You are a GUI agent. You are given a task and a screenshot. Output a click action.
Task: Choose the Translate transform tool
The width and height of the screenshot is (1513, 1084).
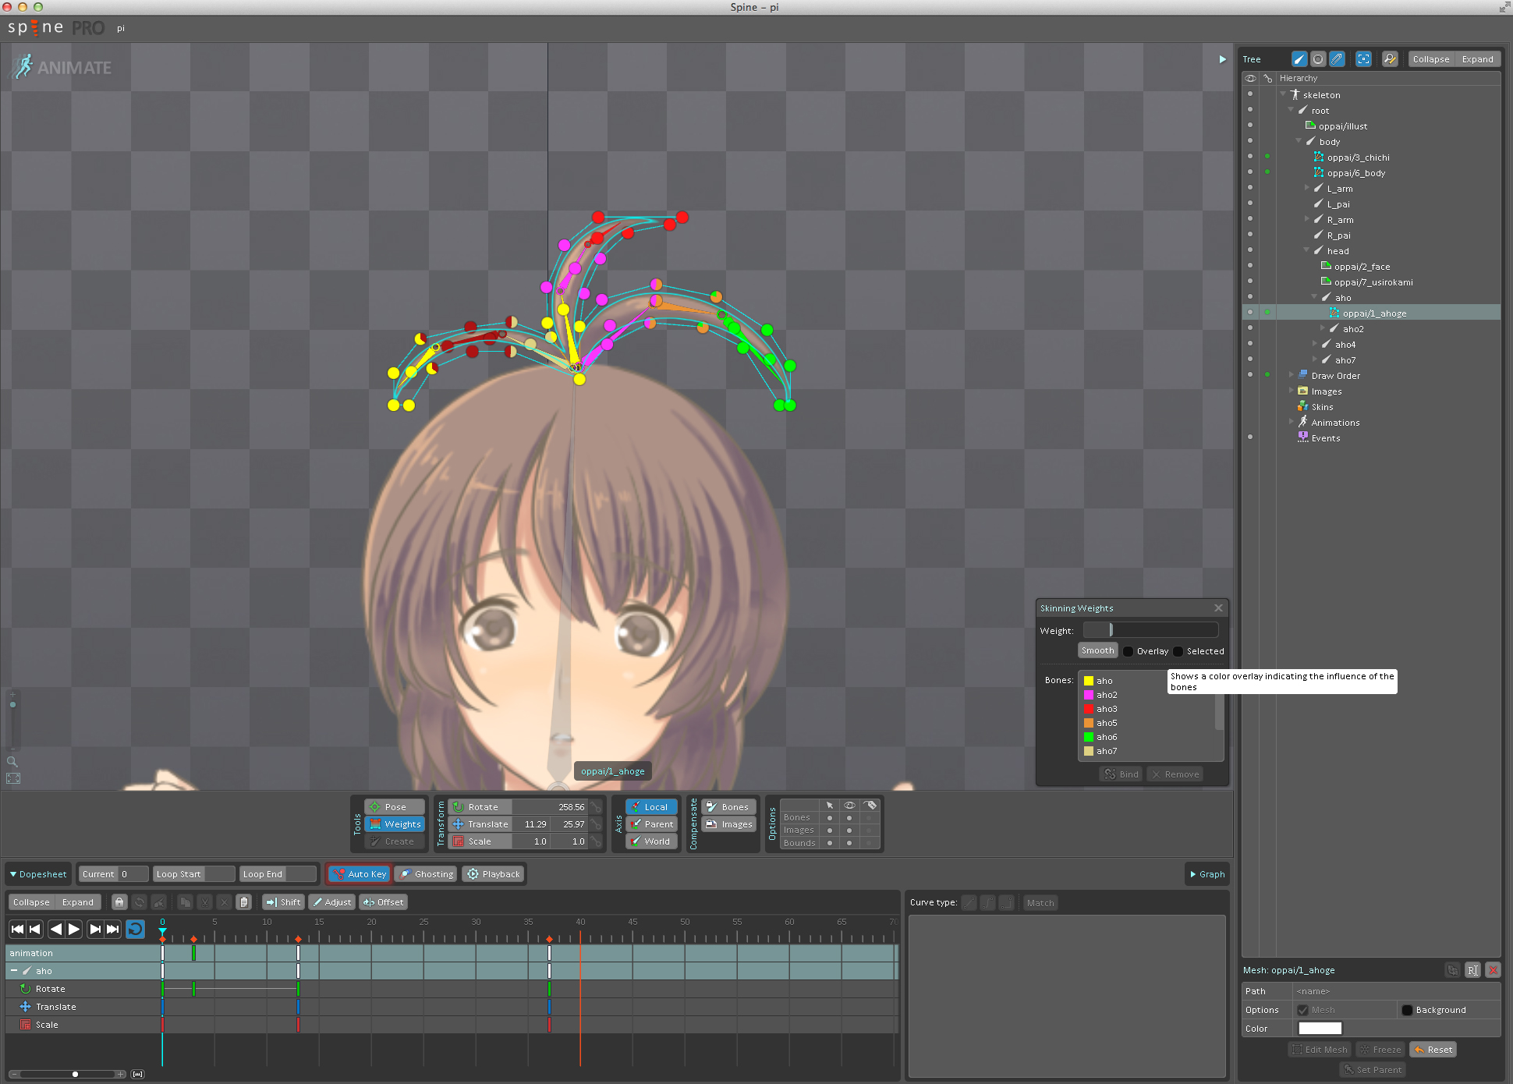click(481, 824)
